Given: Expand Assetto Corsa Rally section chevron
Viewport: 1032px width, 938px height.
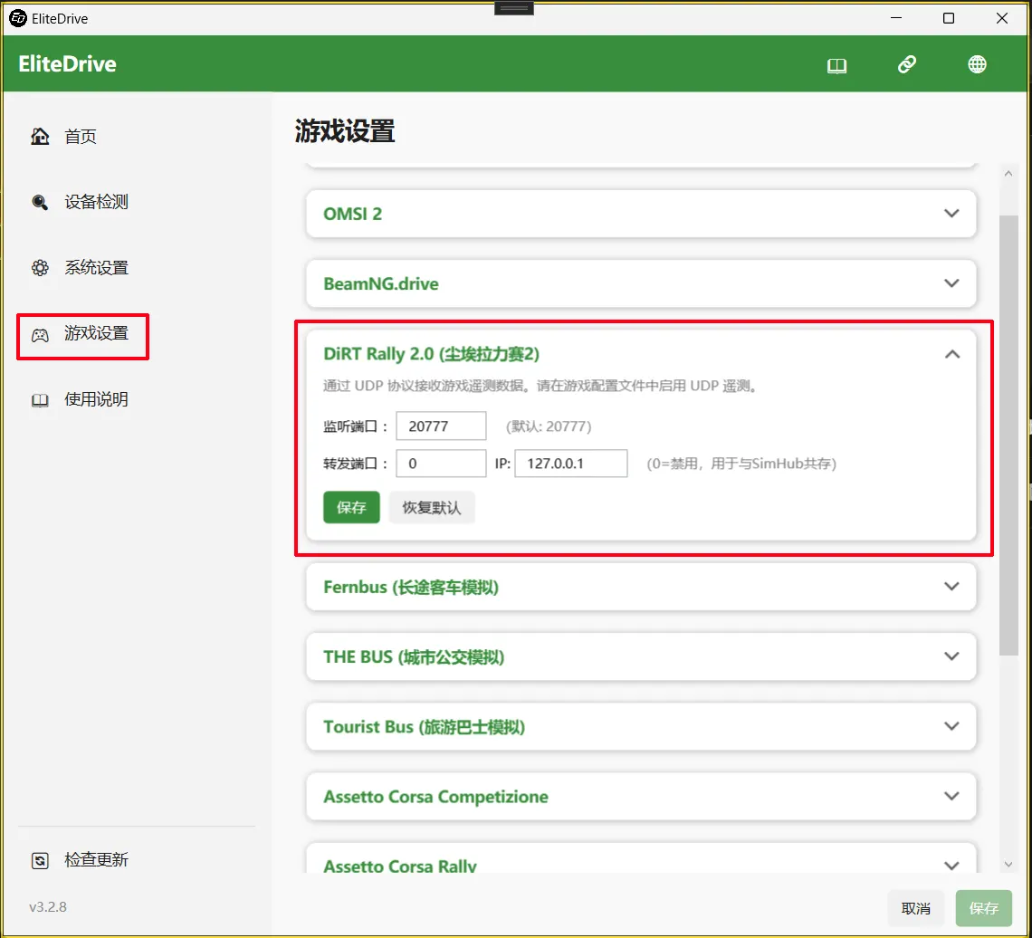Looking at the screenshot, I should 951,866.
